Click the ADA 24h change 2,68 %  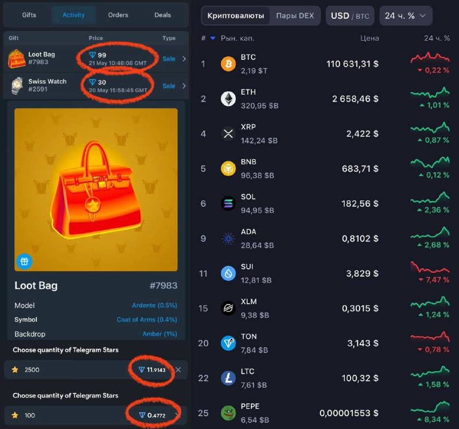[433, 245]
